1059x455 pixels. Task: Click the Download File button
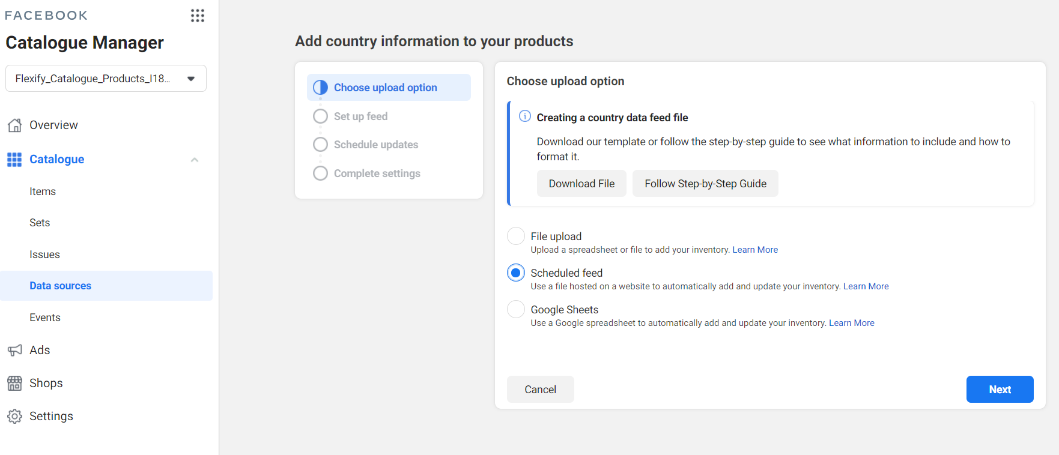(581, 183)
